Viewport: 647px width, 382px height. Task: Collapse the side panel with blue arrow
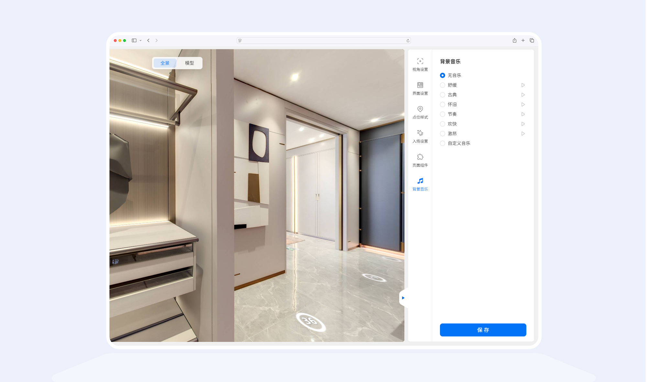click(403, 298)
